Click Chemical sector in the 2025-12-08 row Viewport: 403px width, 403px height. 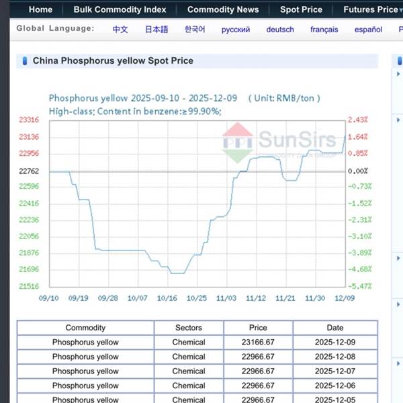click(189, 357)
